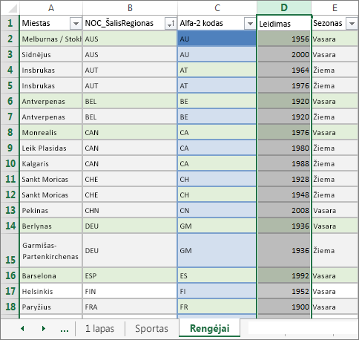Select Insbrukas cell in row 4

click(51, 70)
